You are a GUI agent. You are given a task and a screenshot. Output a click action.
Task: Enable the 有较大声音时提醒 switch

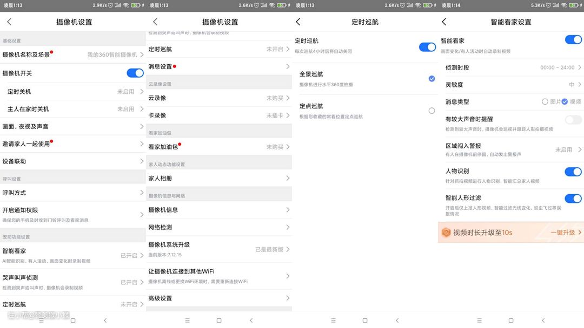[573, 120]
